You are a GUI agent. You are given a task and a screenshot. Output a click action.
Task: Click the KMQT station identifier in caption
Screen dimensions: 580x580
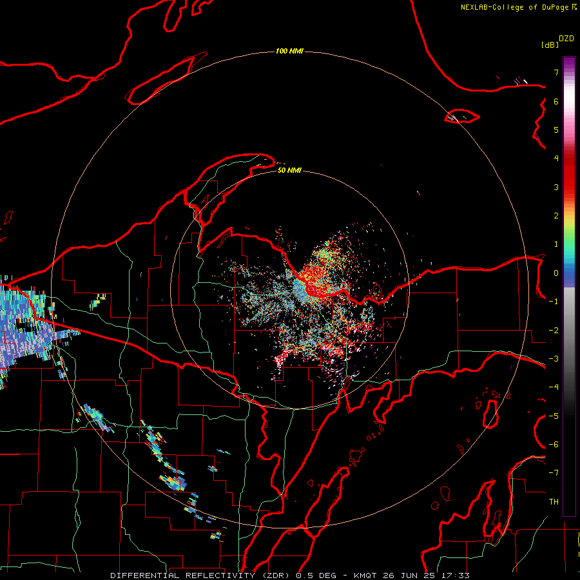click(x=365, y=575)
